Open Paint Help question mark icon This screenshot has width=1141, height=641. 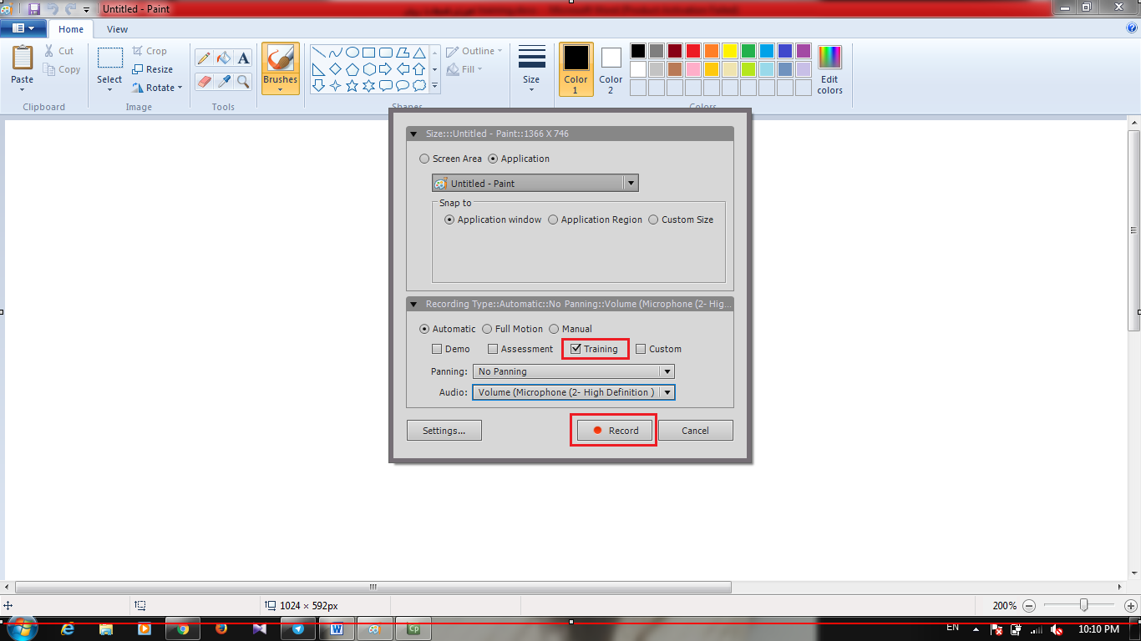(1132, 28)
